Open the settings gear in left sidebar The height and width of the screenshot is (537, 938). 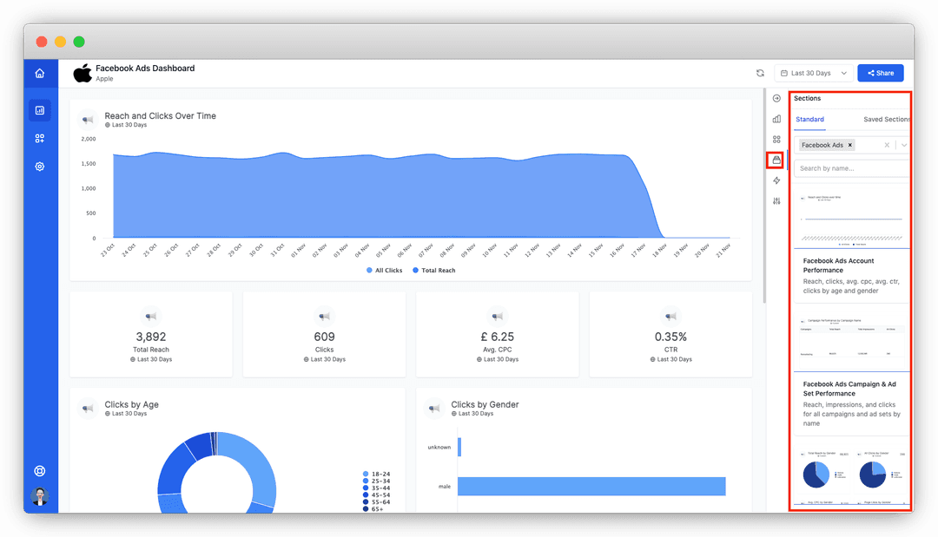coord(39,167)
